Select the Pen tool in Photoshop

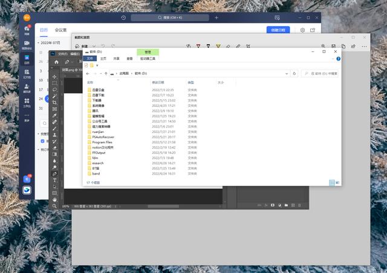[54, 173]
